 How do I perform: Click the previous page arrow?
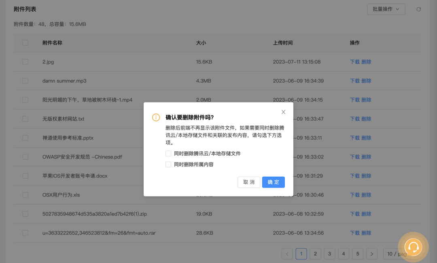point(287,254)
